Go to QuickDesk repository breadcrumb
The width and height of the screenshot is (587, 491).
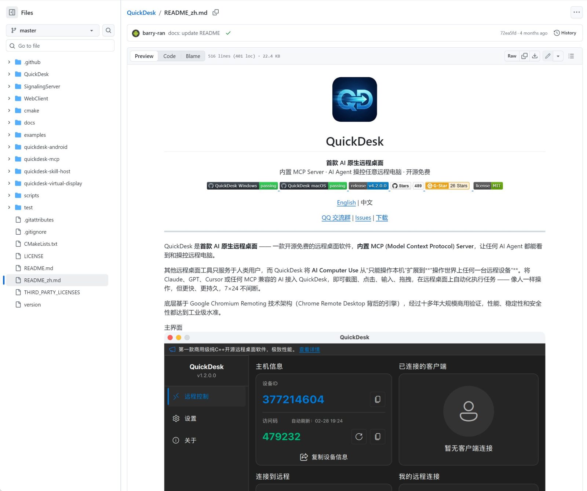[141, 13]
